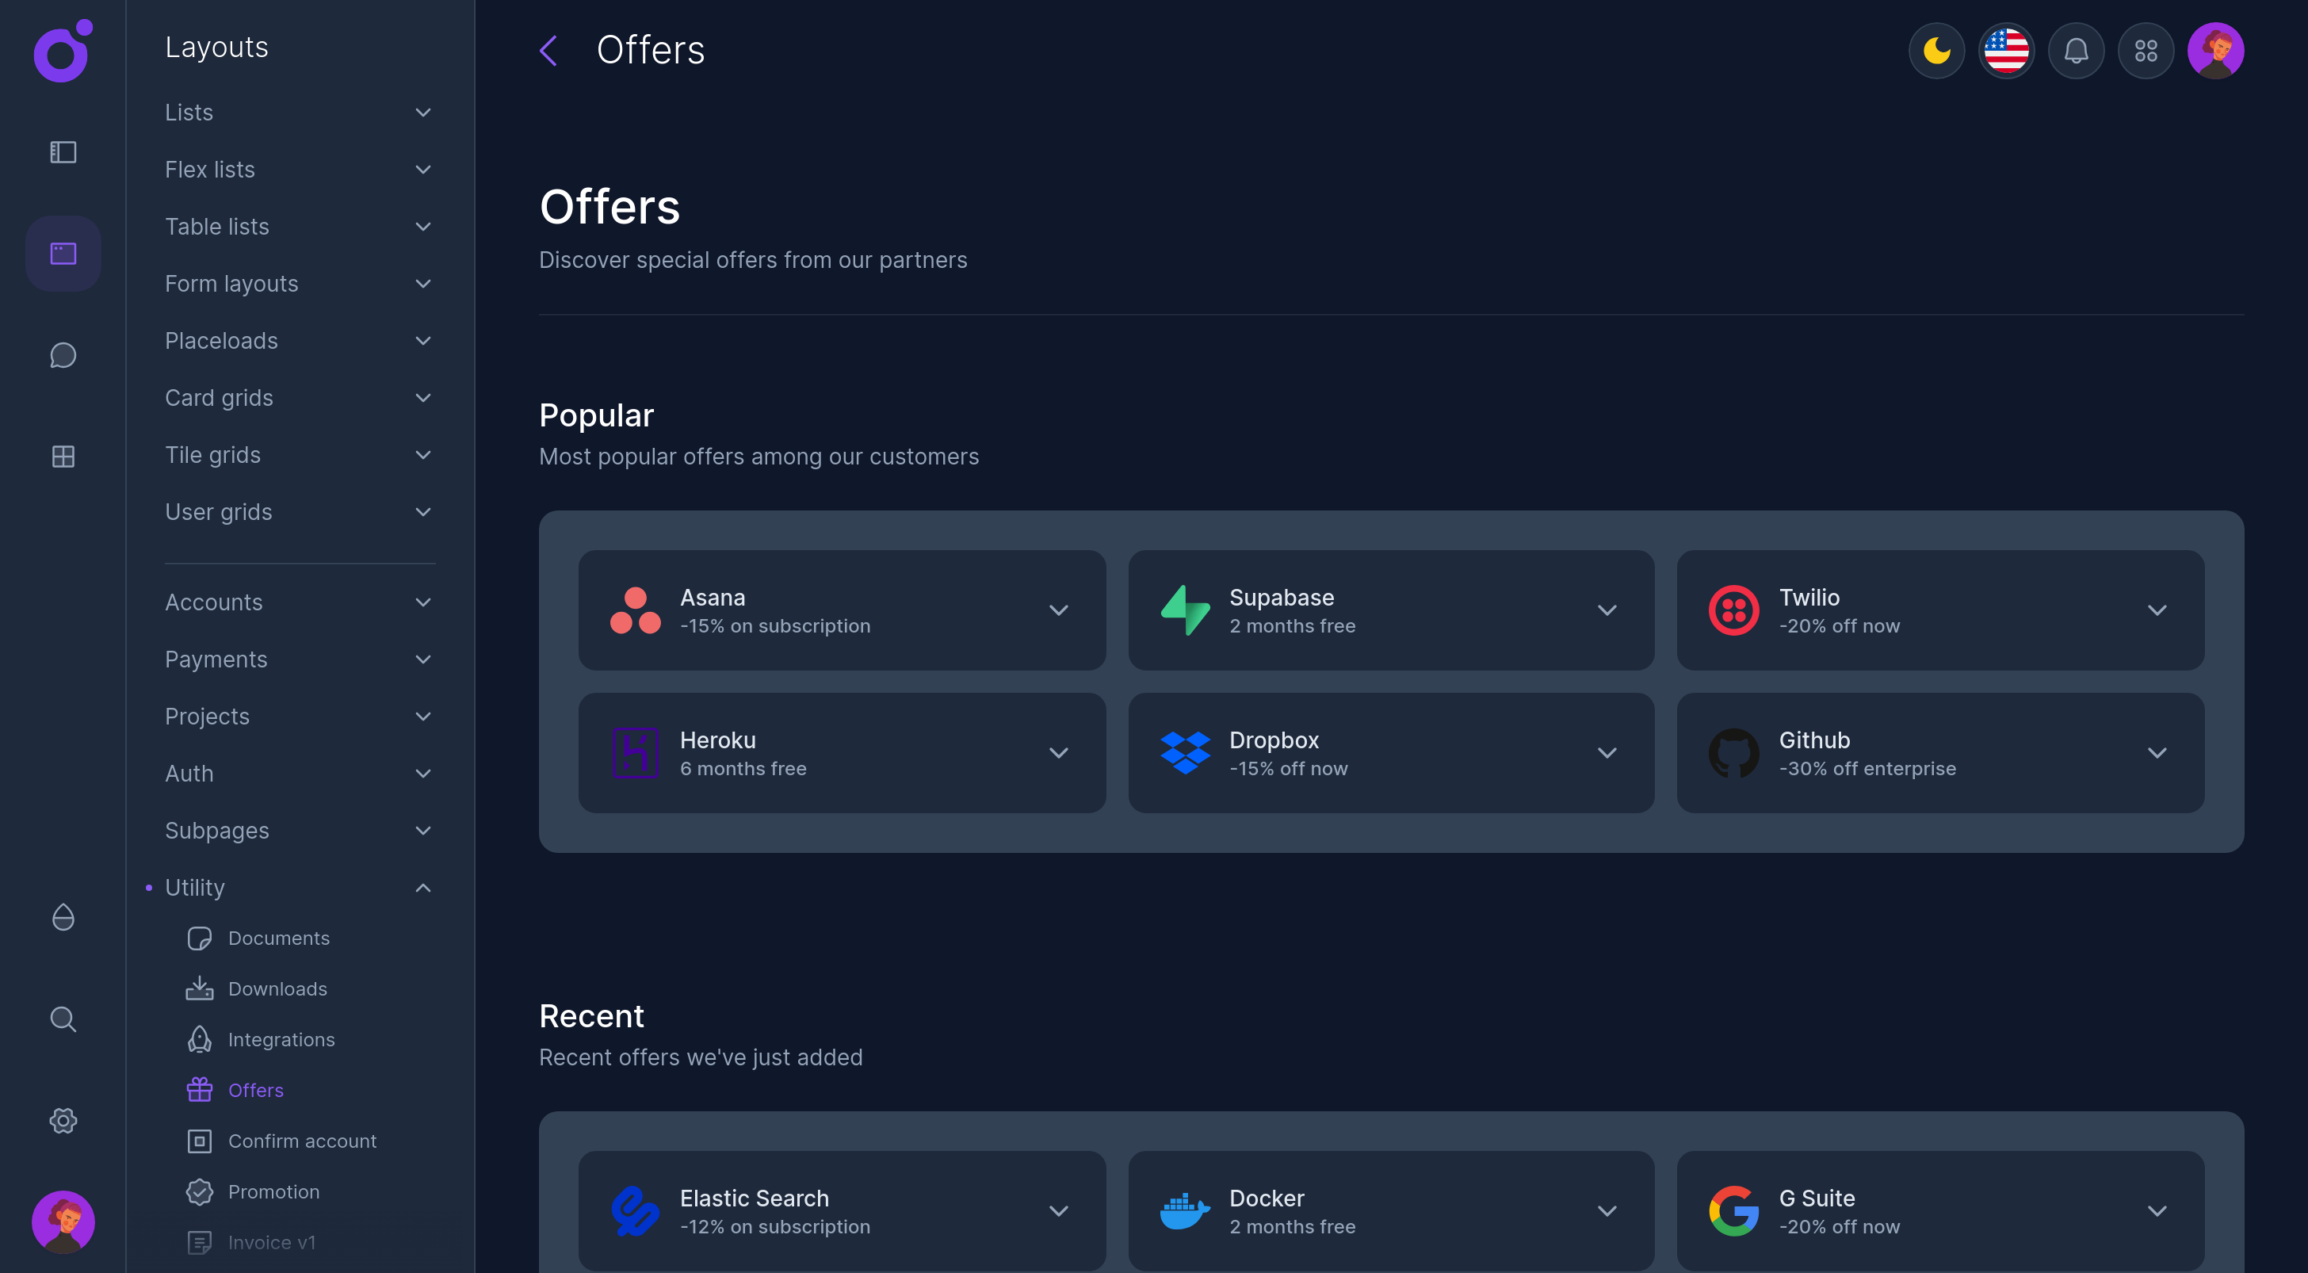Click the user avatar in top right
The width and height of the screenshot is (2308, 1273).
click(x=2216, y=51)
